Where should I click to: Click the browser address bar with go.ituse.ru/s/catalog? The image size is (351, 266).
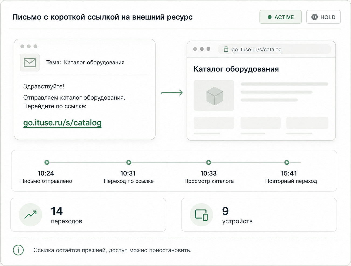pyautogui.click(x=274, y=49)
